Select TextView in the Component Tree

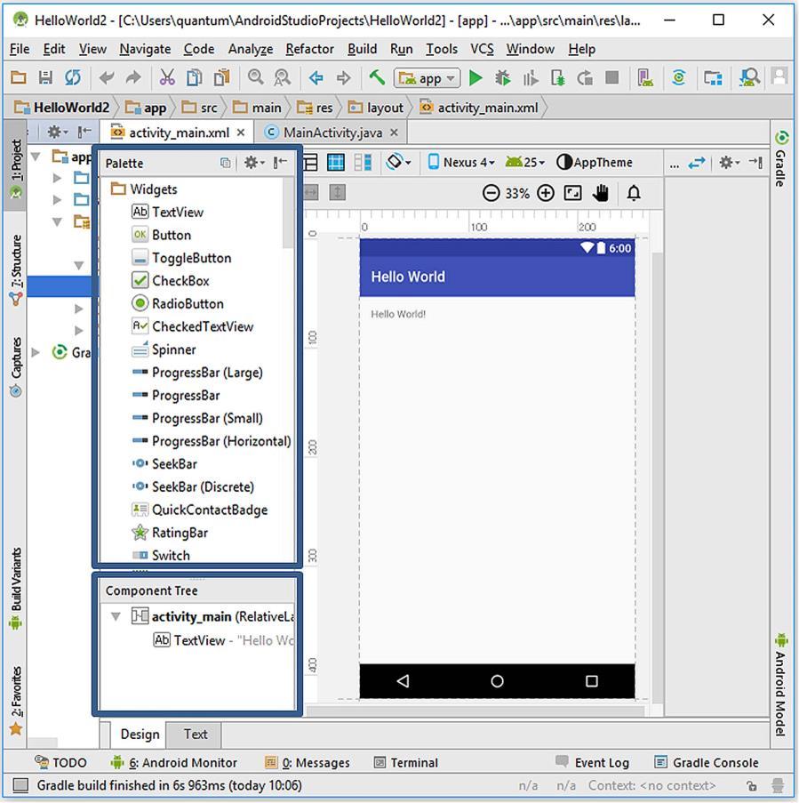(x=223, y=640)
